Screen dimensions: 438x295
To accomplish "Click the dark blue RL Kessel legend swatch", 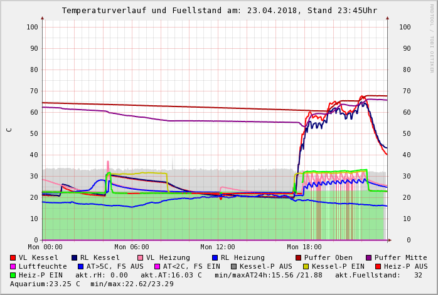I will (74, 258).
